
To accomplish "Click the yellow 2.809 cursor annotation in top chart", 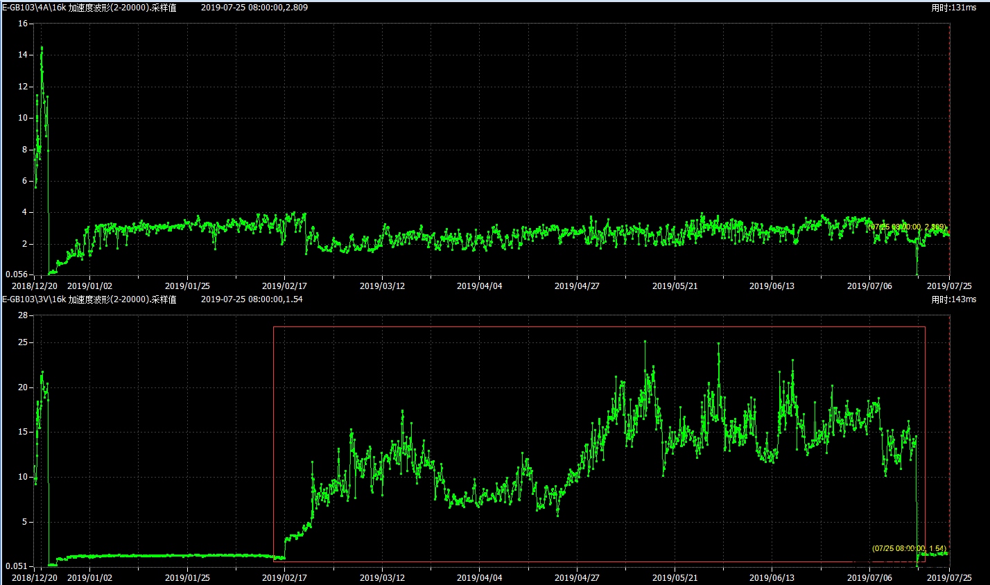I will click(907, 227).
